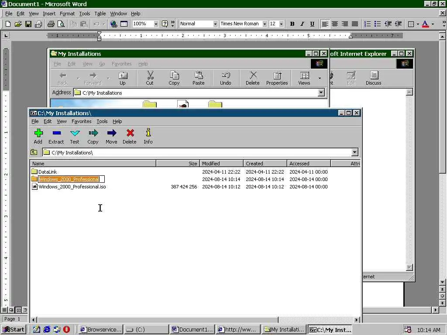Click the 7-Zip path input field
447x335 pixels.
[x=197, y=152]
